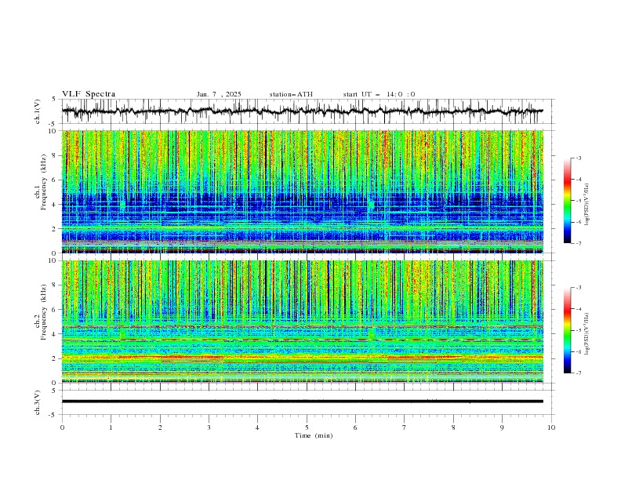Click the -5 tick on the ch.1(V) axis
This screenshot has height=480, width=621.
[53, 124]
